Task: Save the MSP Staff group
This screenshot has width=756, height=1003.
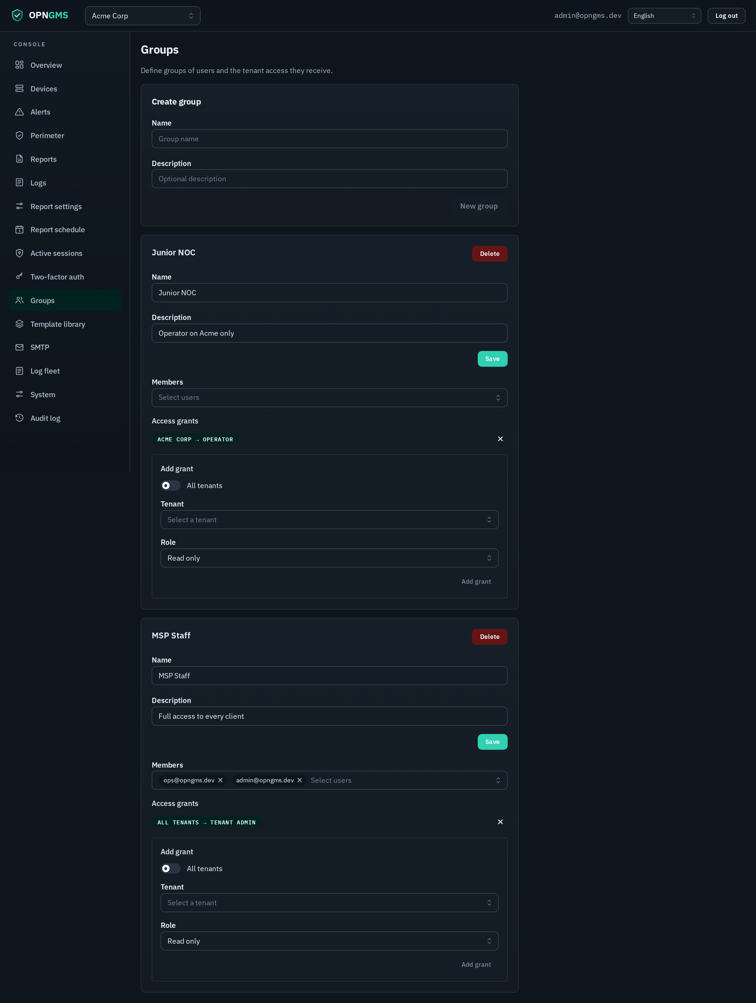Action: [492, 742]
